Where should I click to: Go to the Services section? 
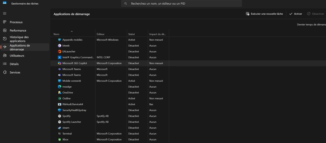point(15,72)
